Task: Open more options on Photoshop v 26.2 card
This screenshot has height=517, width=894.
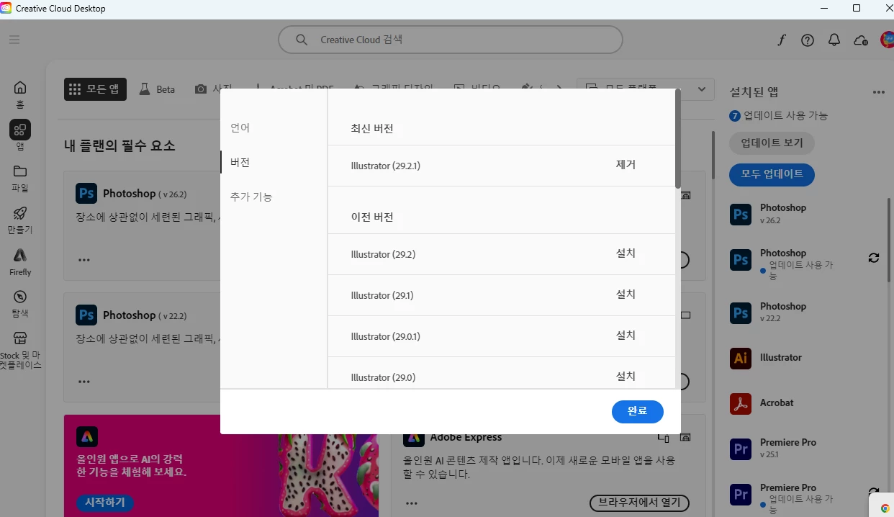Action: point(84,260)
